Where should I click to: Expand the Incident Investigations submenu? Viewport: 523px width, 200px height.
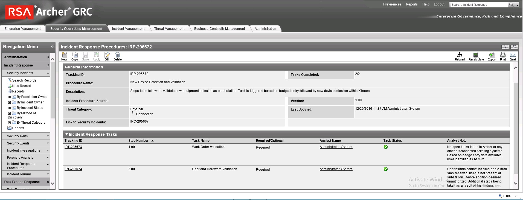point(48,150)
